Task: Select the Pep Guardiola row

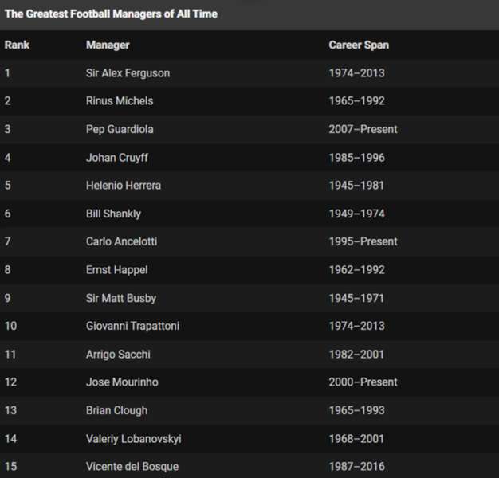Action: pyautogui.click(x=249, y=129)
